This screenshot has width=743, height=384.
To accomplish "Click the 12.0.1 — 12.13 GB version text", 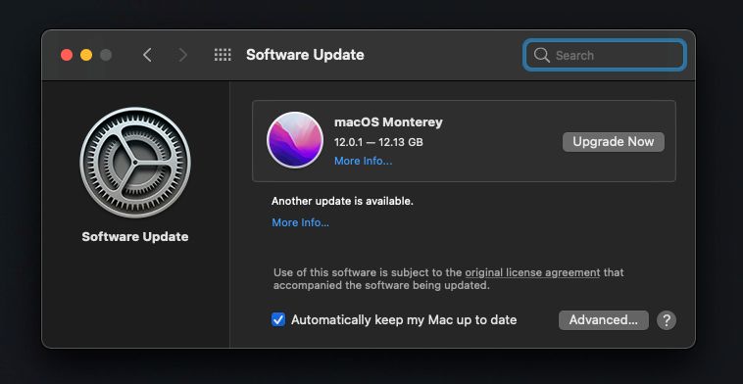I will pyautogui.click(x=378, y=142).
